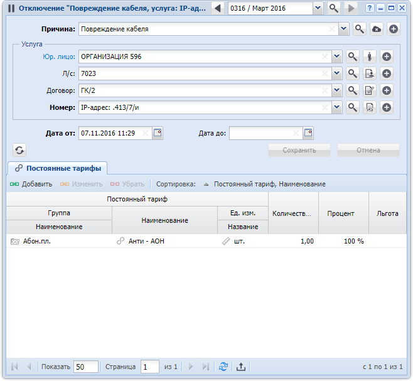
Task: Clear the Дата от value with X
Action: click(146, 133)
